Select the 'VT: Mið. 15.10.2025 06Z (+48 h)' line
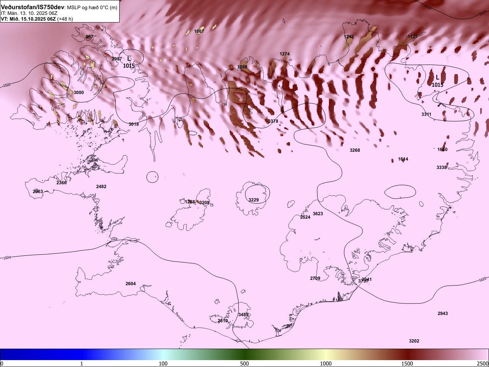Viewport: 489px width, 367px height. pos(37,19)
